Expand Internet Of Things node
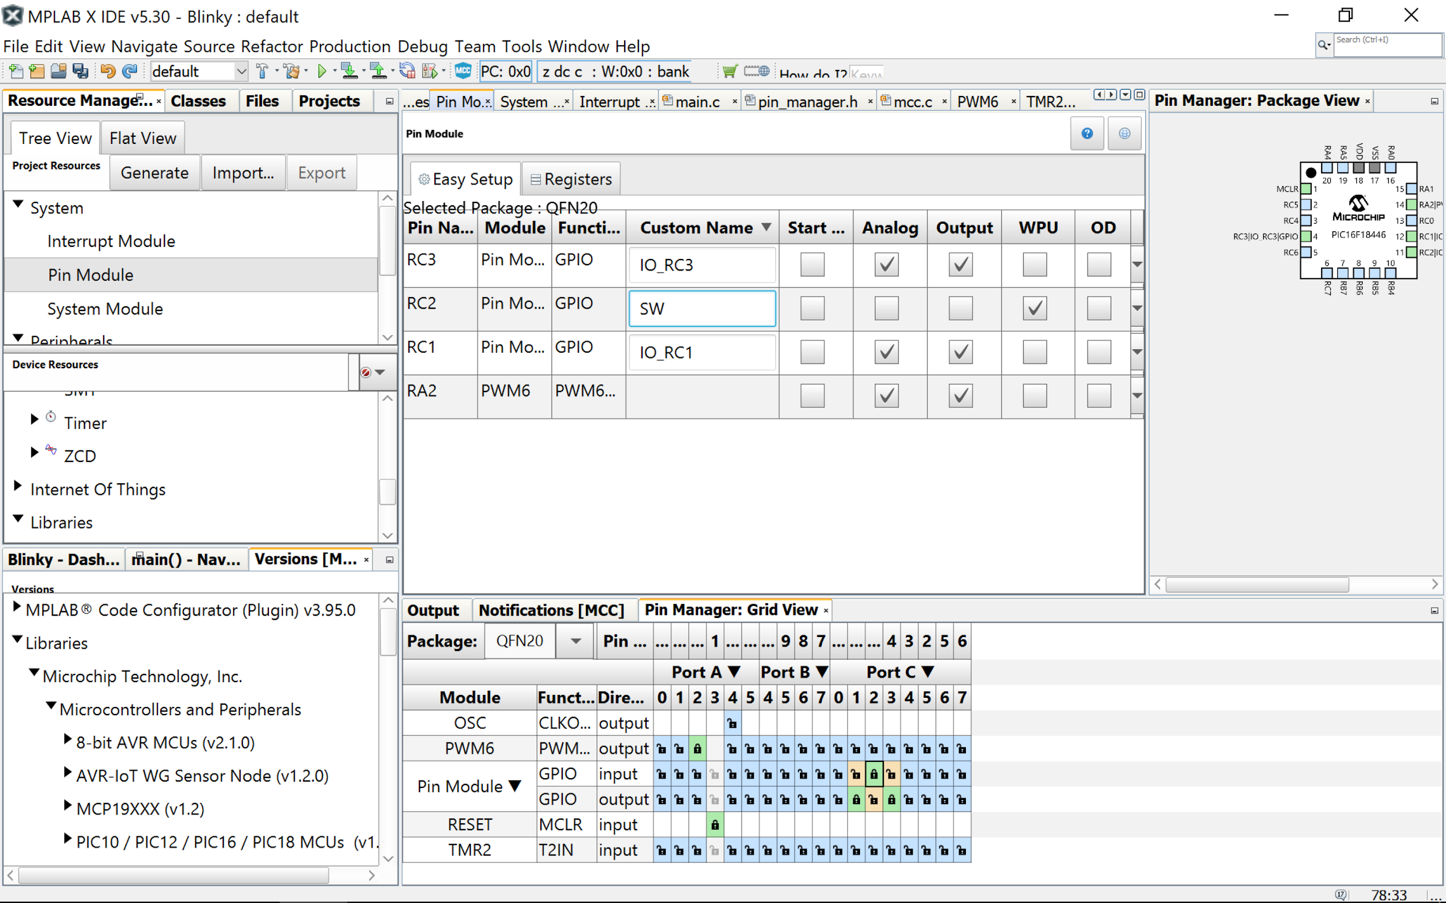Viewport: 1446px width, 903px height. click(x=18, y=486)
